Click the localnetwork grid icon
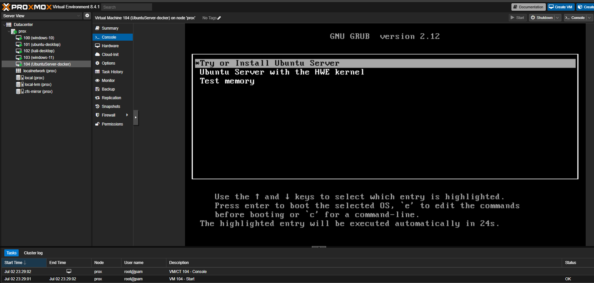This screenshot has height=283, width=594. tap(19, 71)
